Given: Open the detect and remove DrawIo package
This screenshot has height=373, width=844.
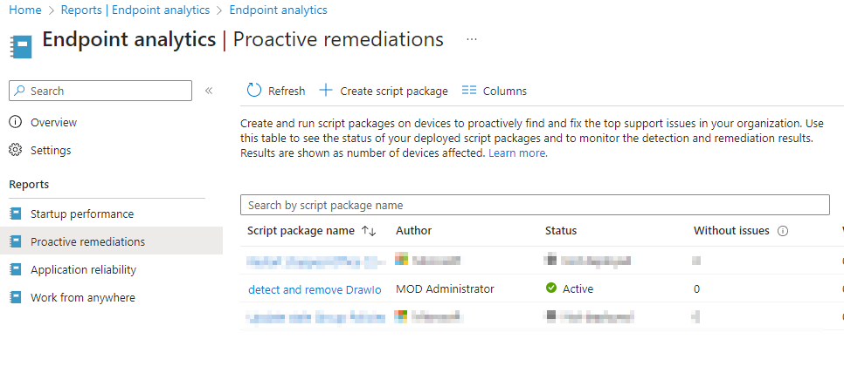Looking at the screenshot, I should click(x=315, y=289).
